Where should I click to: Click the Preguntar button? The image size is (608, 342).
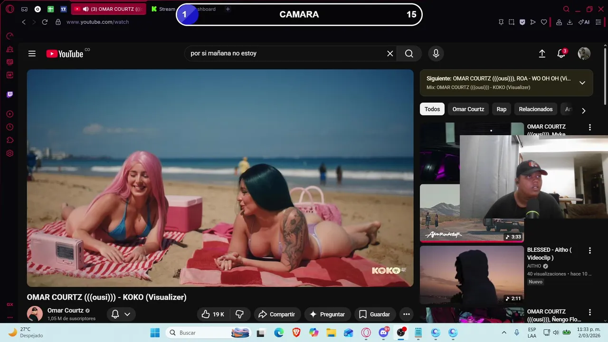pyautogui.click(x=327, y=314)
